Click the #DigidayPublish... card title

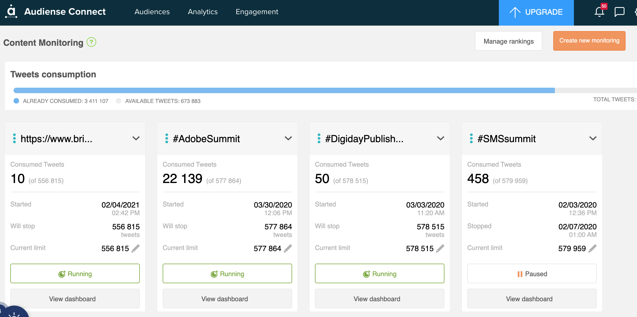[364, 139]
